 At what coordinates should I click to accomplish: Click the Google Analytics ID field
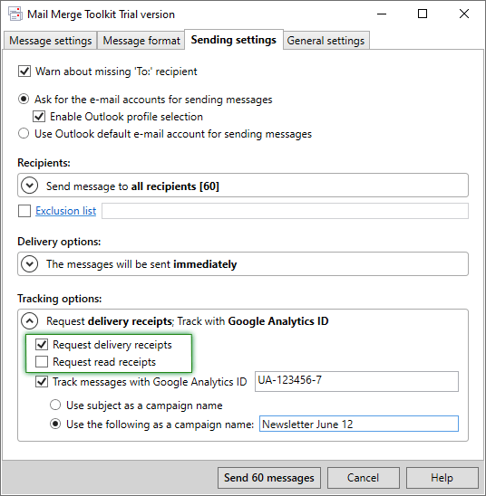(x=356, y=381)
